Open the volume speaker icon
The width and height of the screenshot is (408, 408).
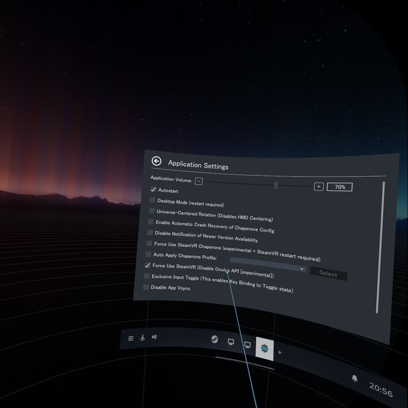tap(154, 337)
